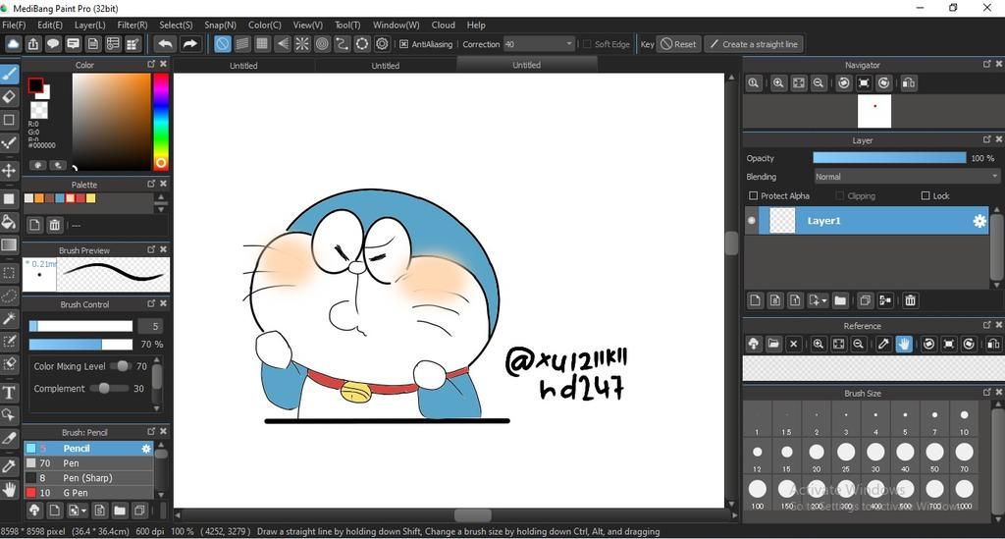Click Create a straight line button
The image size is (1005, 539).
point(754,44)
